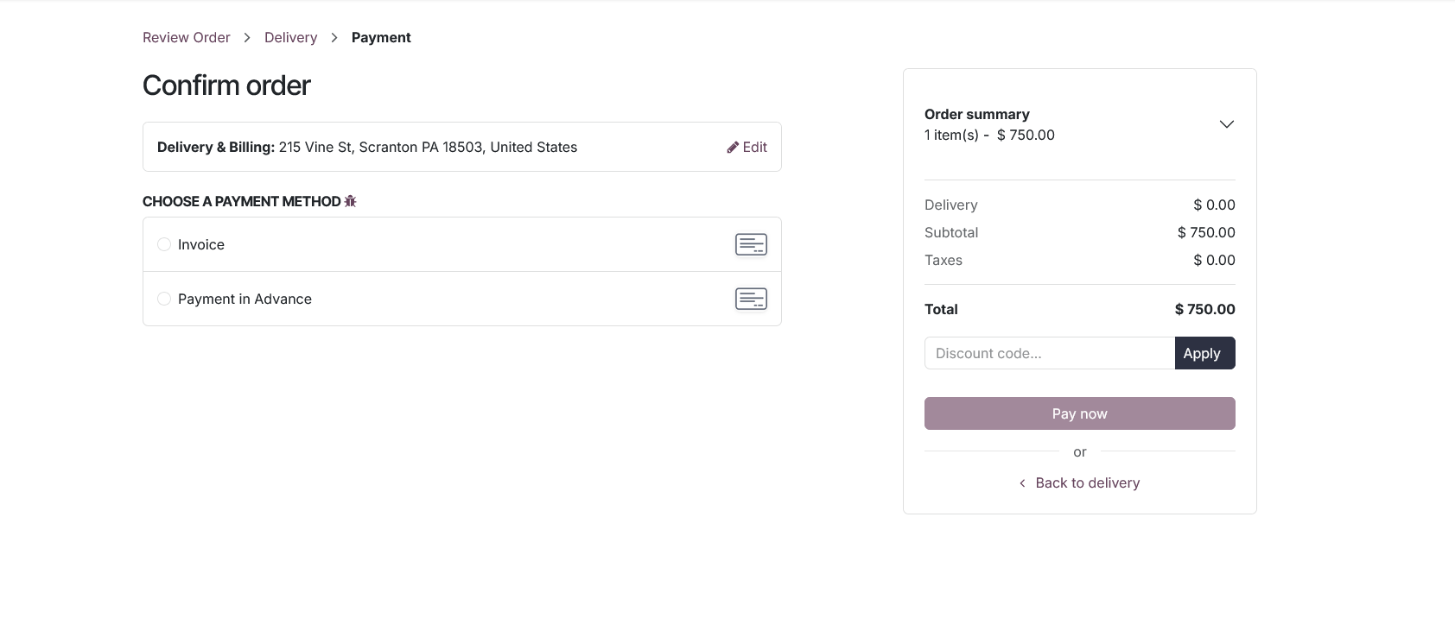The width and height of the screenshot is (1455, 618).
Task: Click the pencil glyph in the Edit control
Action: [x=734, y=147]
